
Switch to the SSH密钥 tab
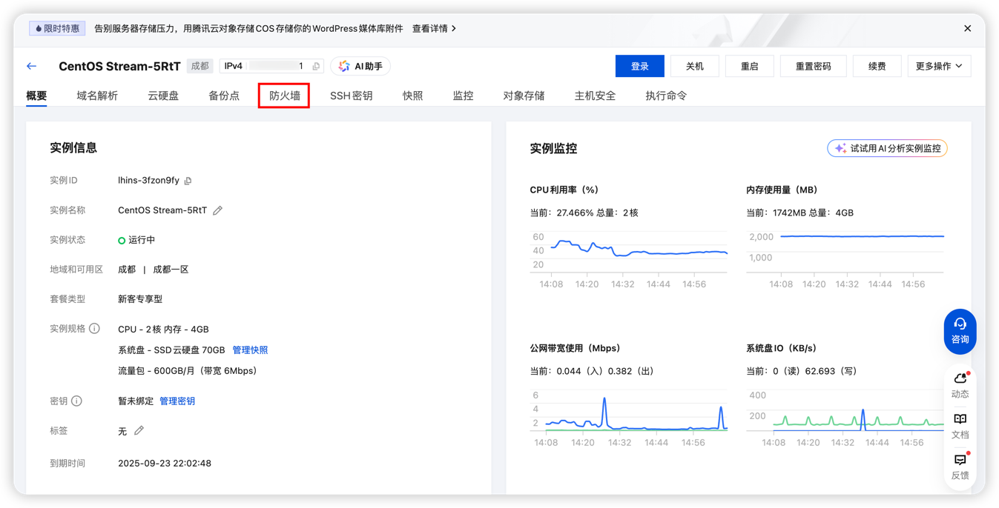351,95
